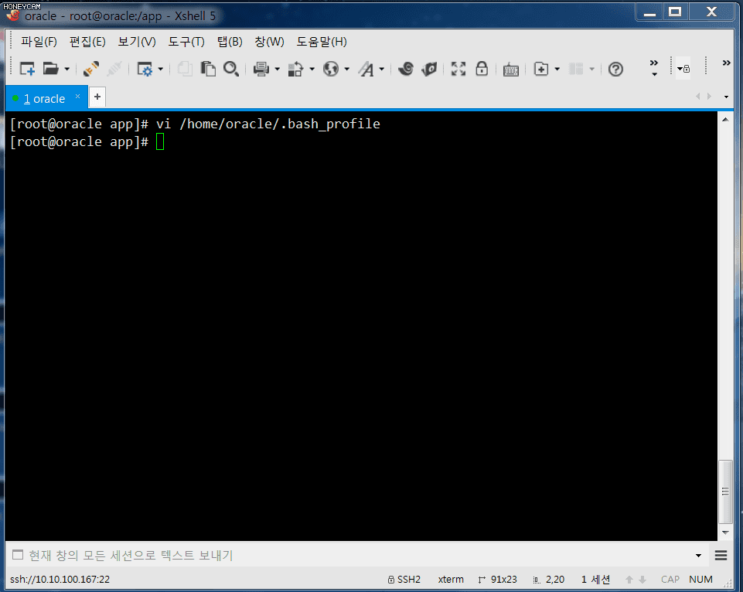
Task: Click the Open Session folder icon
Action: pyautogui.click(x=50, y=69)
